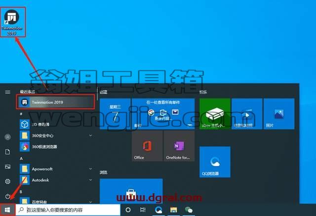Image resolution: width=316 pixels, height=216 pixels.
Task: Click the user account avatar icon
Action: pyautogui.click(x=8, y=137)
